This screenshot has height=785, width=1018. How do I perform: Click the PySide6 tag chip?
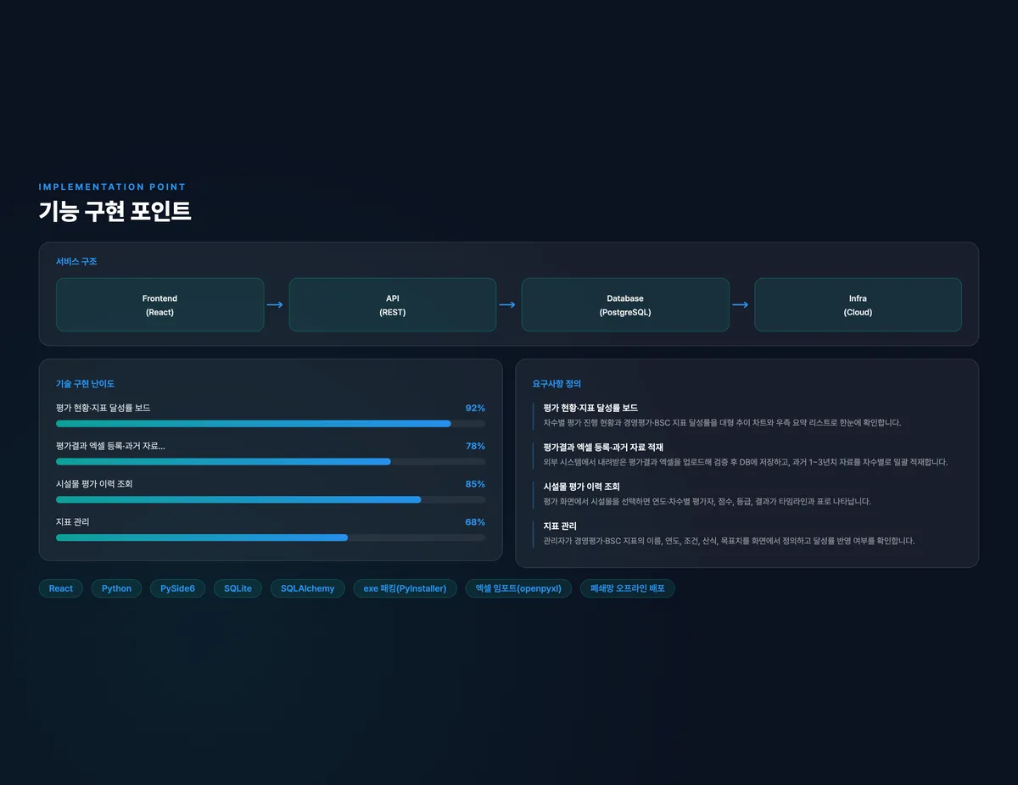pyautogui.click(x=177, y=588)
